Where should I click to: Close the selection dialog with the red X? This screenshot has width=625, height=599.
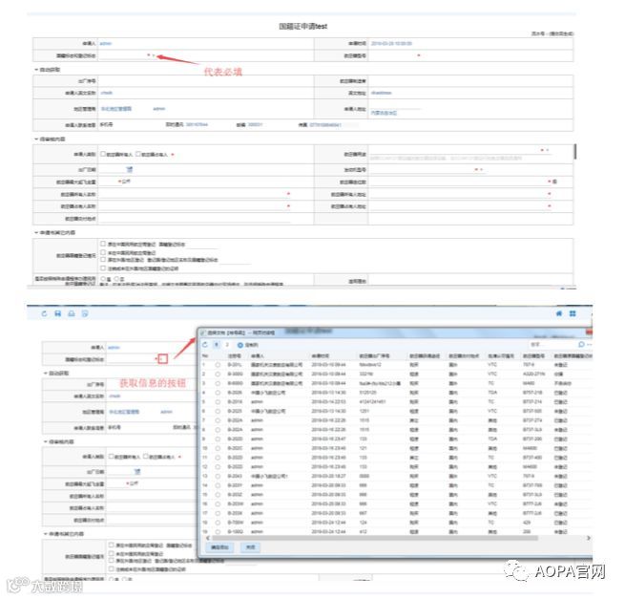click(x=589, y=332)
